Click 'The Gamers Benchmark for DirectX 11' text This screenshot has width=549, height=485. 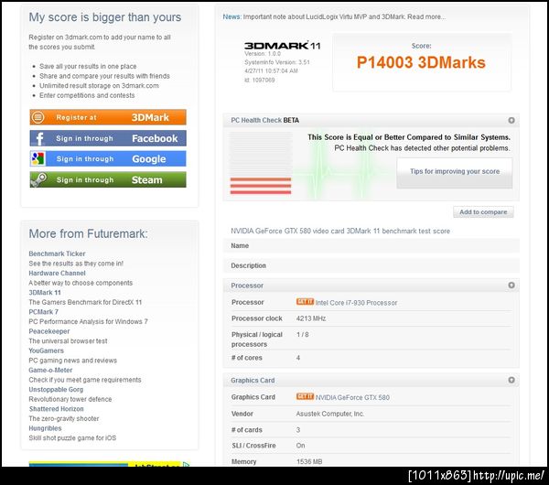(85, 302)
